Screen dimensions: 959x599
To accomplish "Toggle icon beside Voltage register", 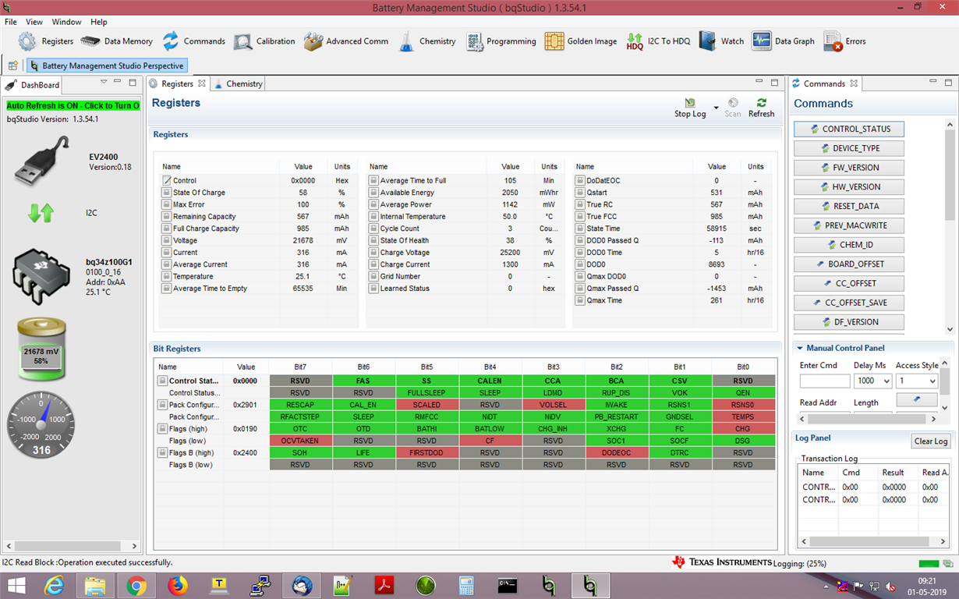I will coord(166,240).
